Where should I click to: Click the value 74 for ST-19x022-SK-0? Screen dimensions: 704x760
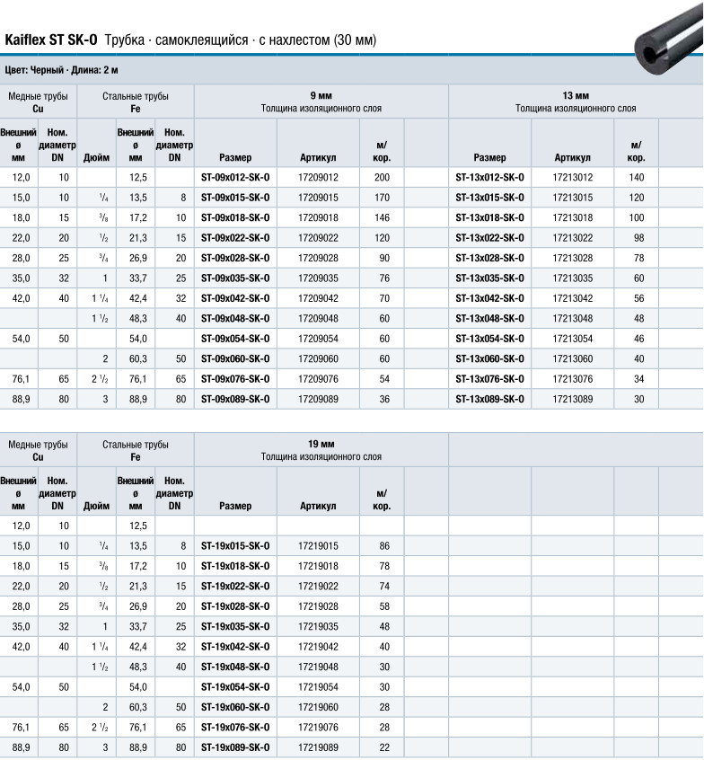(384, 587)
